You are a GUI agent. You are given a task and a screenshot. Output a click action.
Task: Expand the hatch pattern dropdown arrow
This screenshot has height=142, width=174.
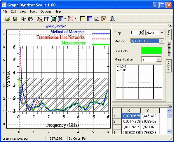[x=75, y=19]
